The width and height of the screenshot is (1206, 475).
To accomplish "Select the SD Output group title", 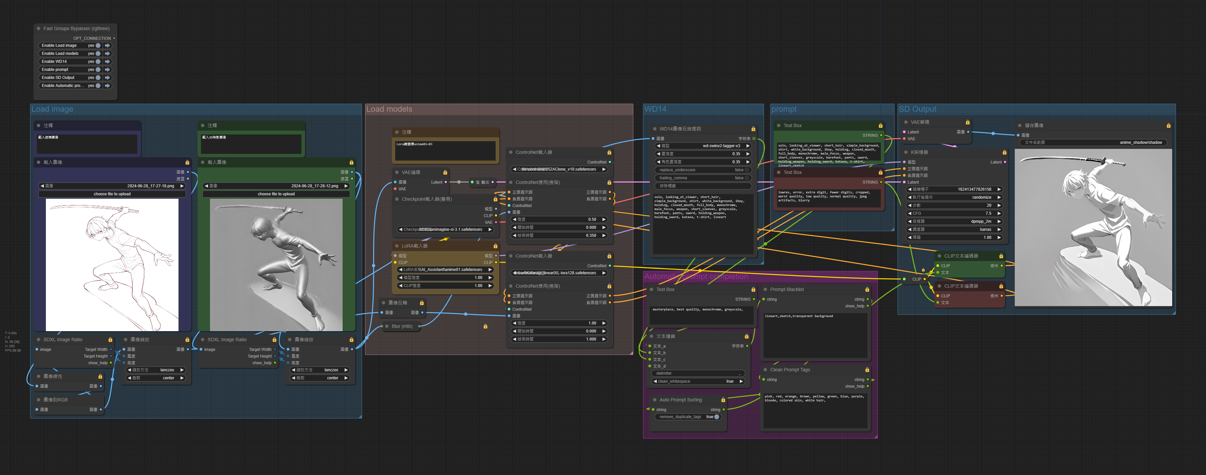I will [918, 109].
